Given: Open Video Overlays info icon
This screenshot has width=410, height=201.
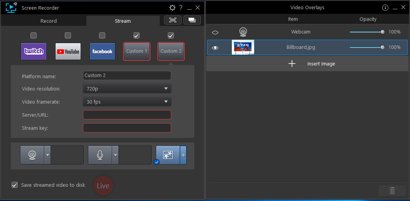Looking at the screenshot, I should point(385,8).
